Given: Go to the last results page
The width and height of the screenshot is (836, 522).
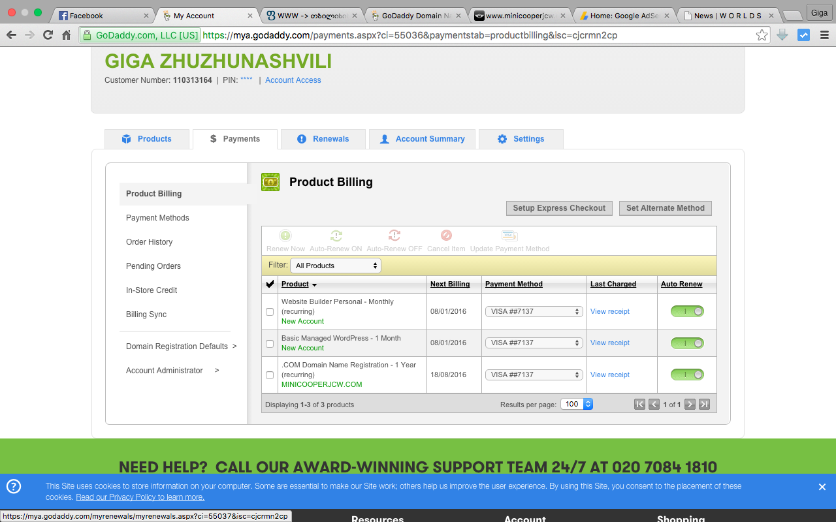Looking at the screenshot, I should [x=704, y=405].
